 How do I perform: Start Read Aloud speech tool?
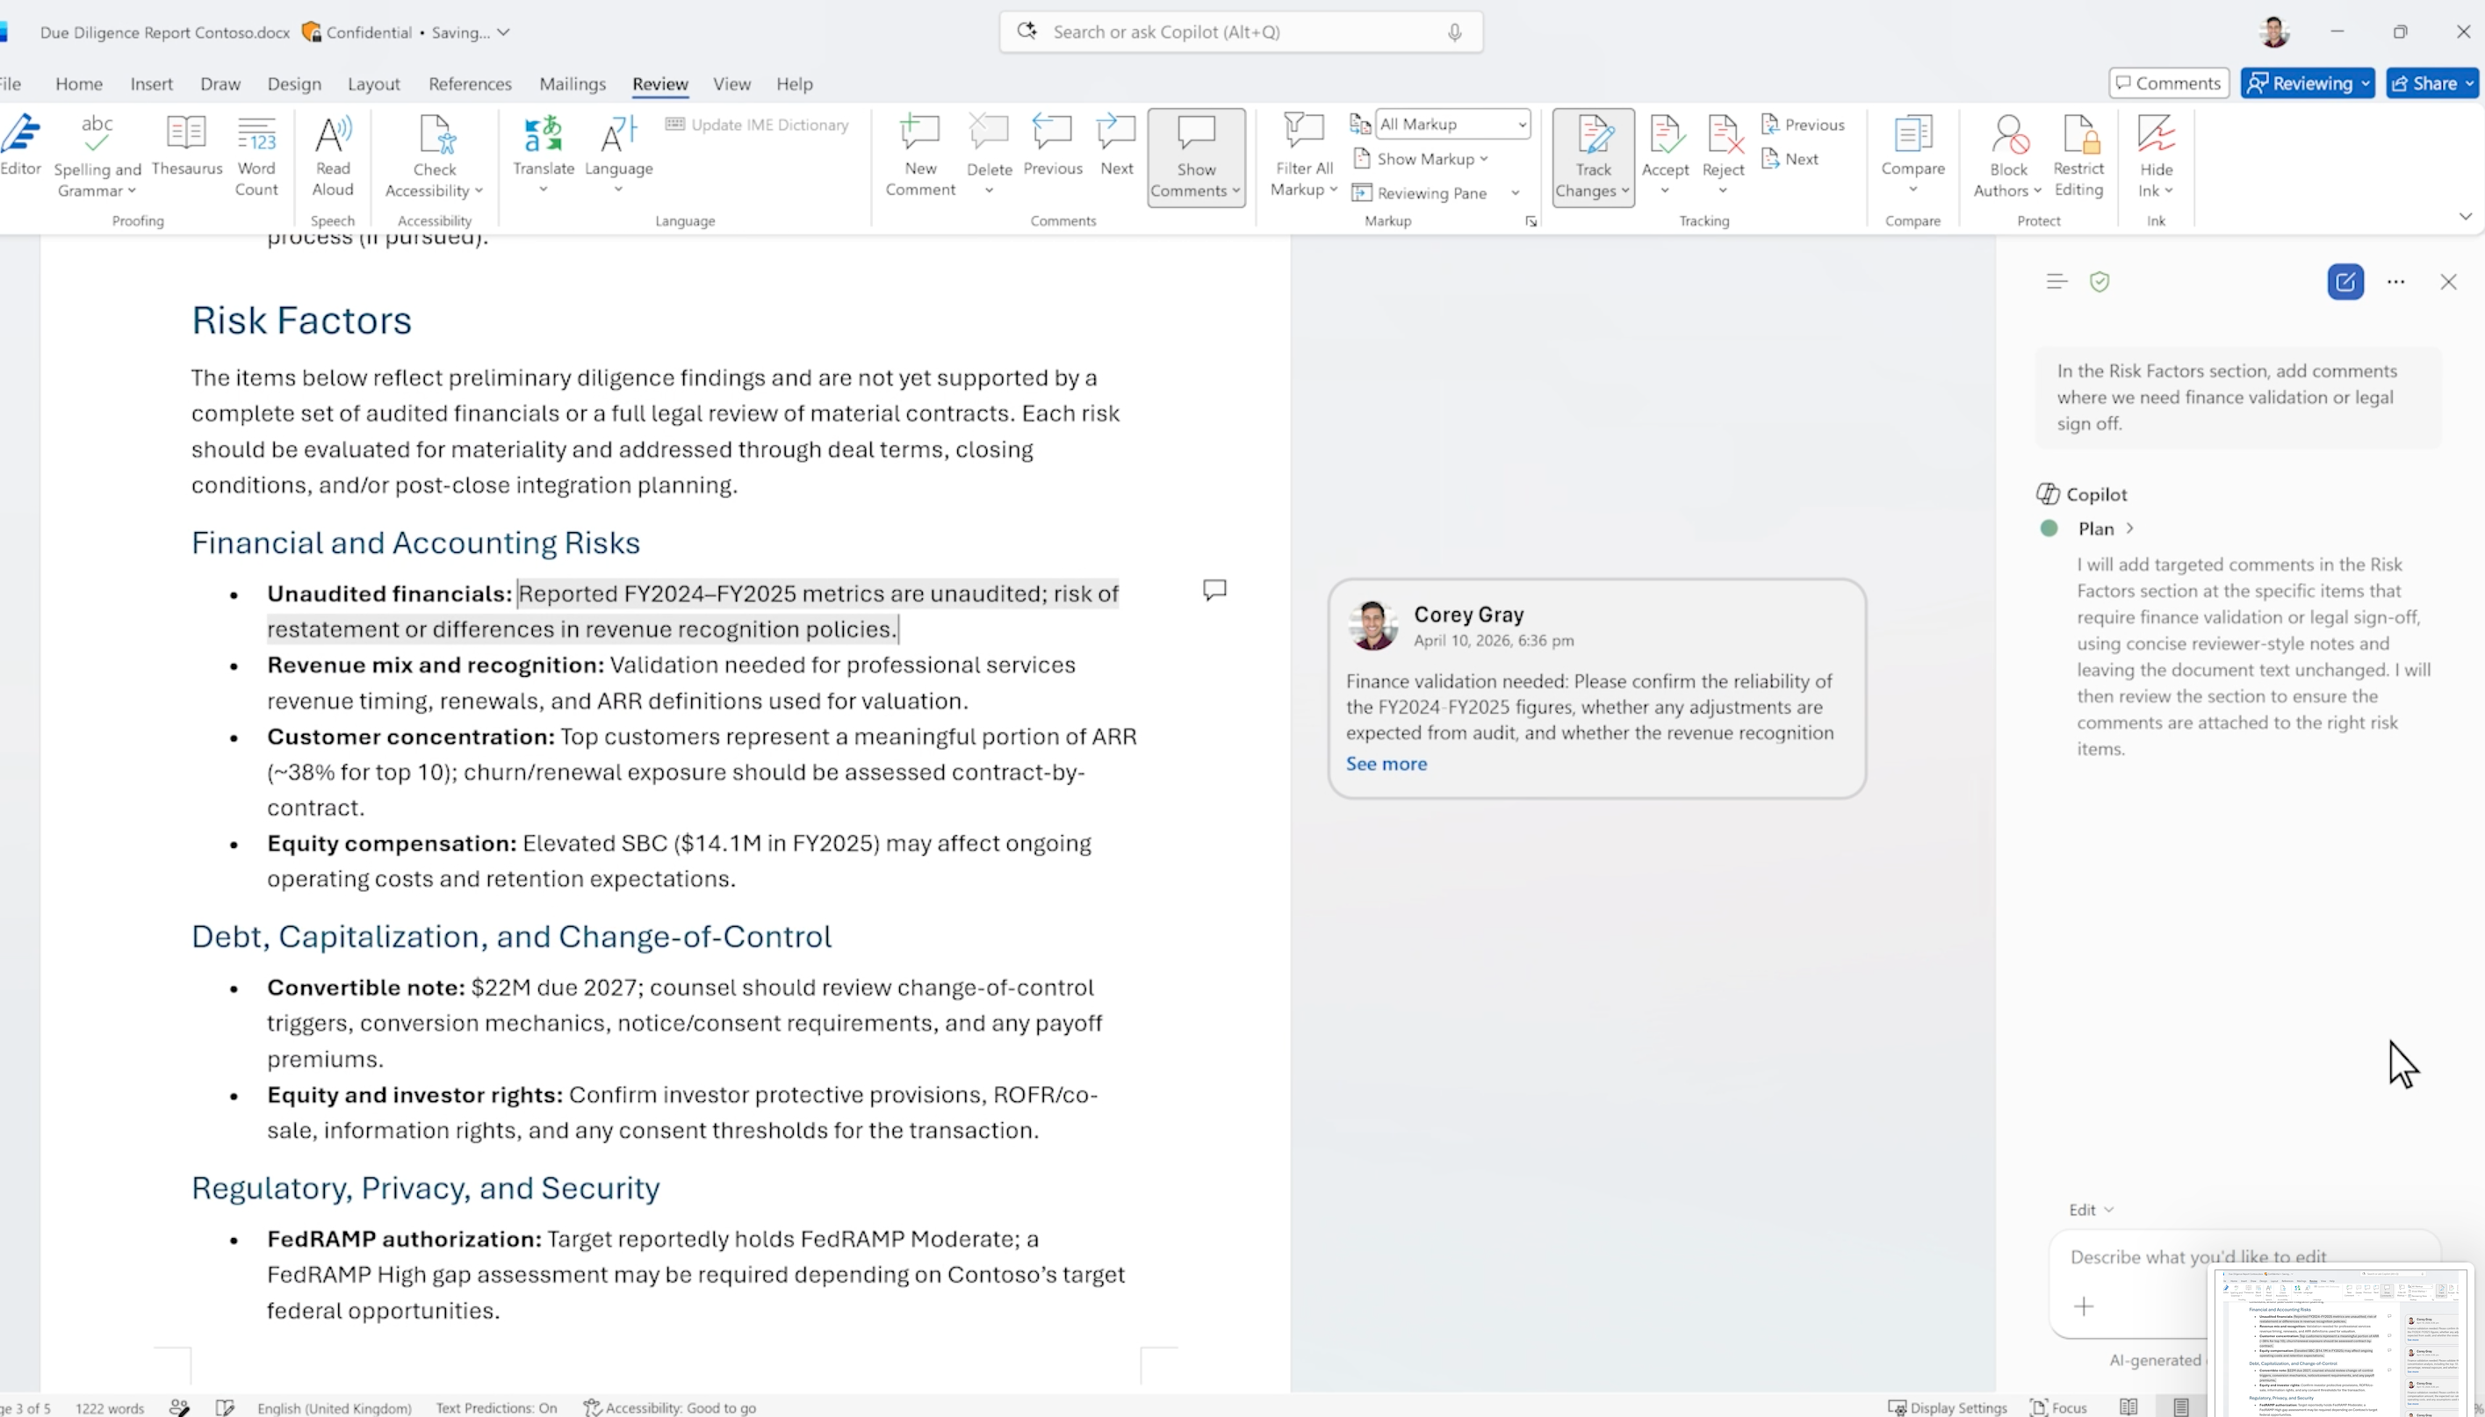tap(333, 155)
